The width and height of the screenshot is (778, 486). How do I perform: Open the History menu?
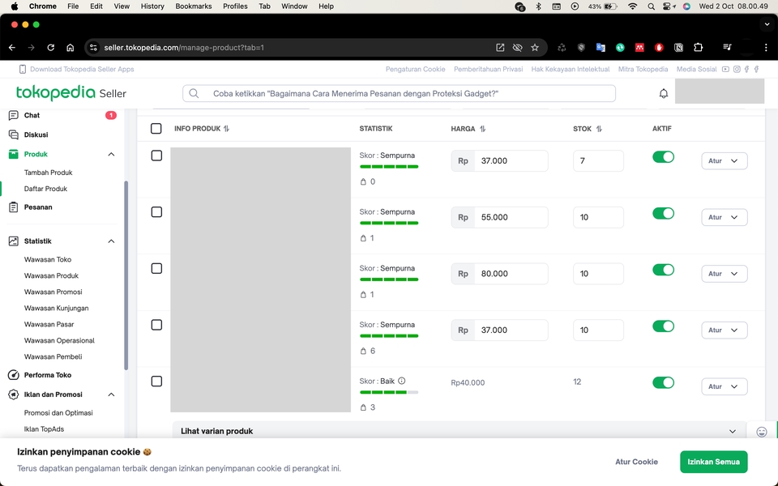tap(152, 6)
